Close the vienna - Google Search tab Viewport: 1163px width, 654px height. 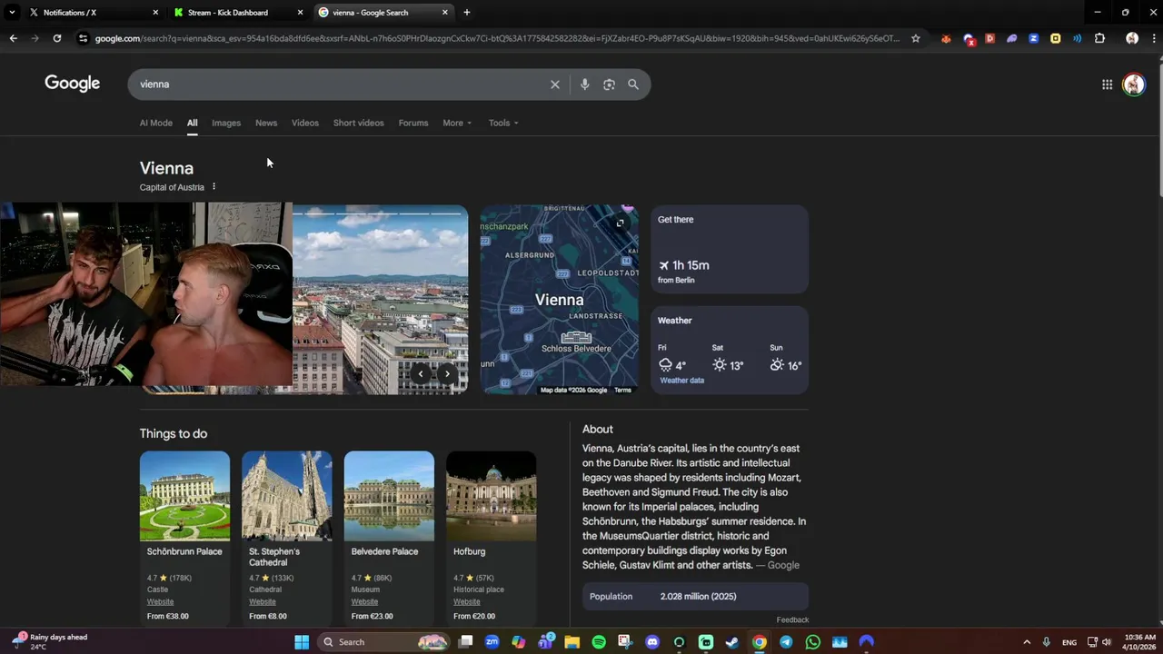tap(445, 13)
